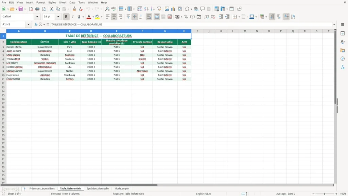Click the font color red swatch
The width and height of the screenshot is (348, 196).
point(89,17)
